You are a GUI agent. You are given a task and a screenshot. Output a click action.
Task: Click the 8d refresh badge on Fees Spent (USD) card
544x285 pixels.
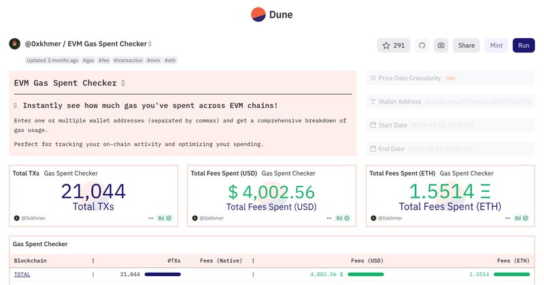tap(343, 218)
